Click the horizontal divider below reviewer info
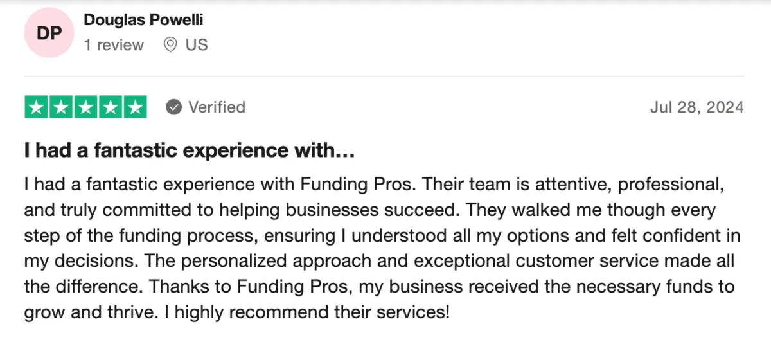The width and height of the screenshot is (771, 344). pyautogui.click(x=384, y=77)
